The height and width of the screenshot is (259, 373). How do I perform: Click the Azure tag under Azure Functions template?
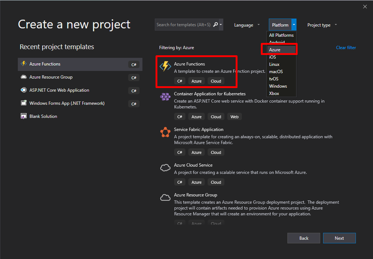tap(196, 81)
